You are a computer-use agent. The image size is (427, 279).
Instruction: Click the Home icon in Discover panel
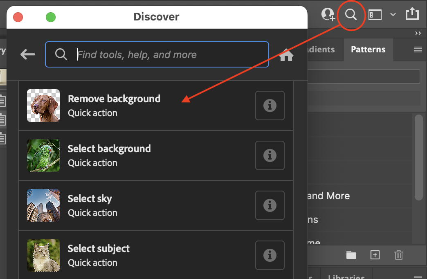click(286, 54)
